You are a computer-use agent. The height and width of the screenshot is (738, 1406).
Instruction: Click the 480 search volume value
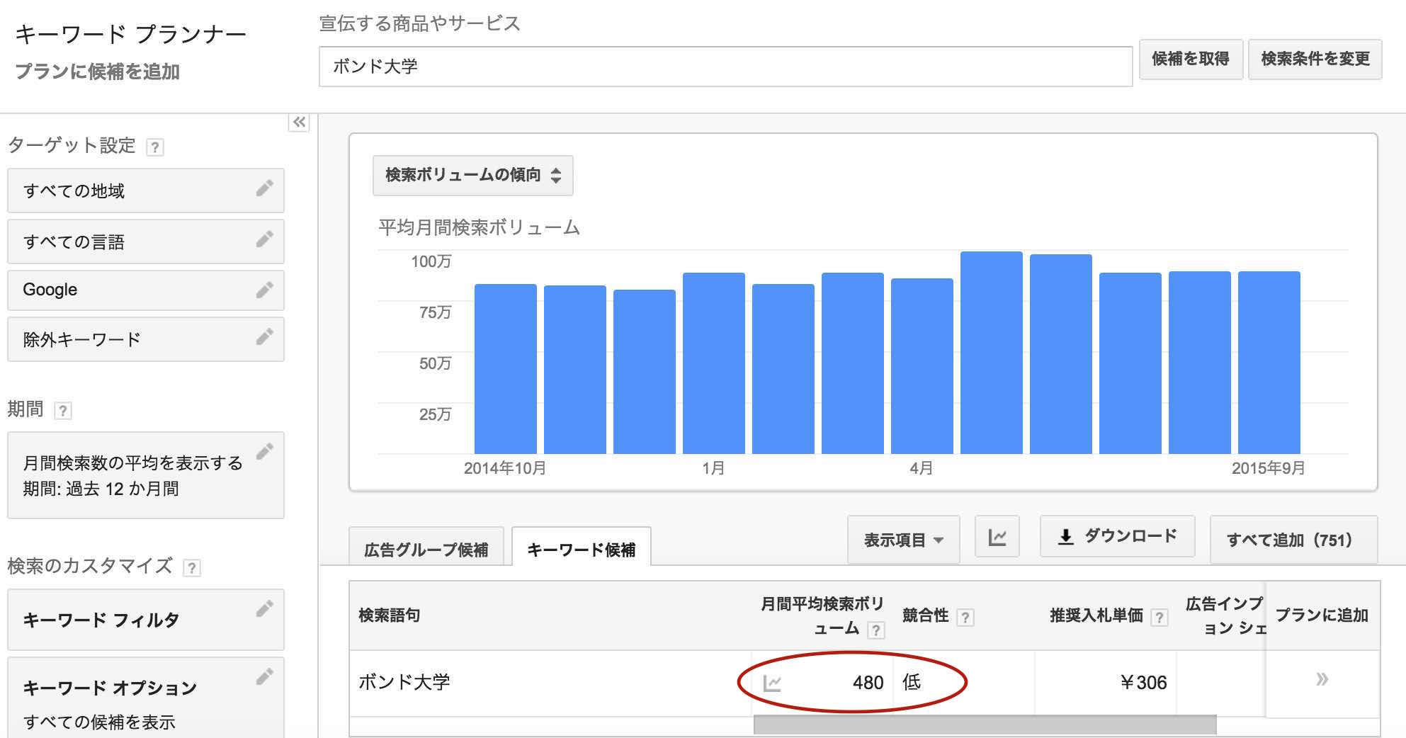click(868, 683)
